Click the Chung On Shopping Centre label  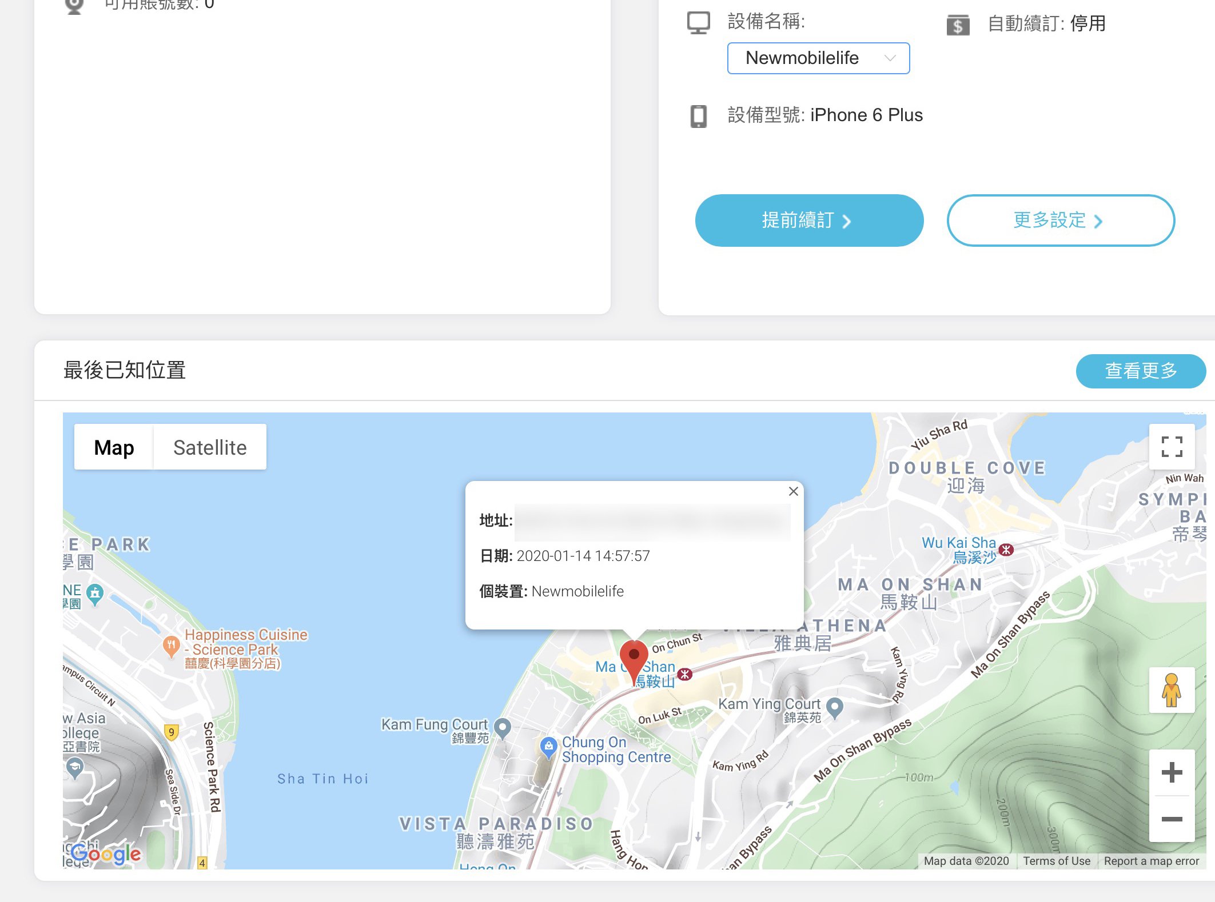(x=616, y=749)
